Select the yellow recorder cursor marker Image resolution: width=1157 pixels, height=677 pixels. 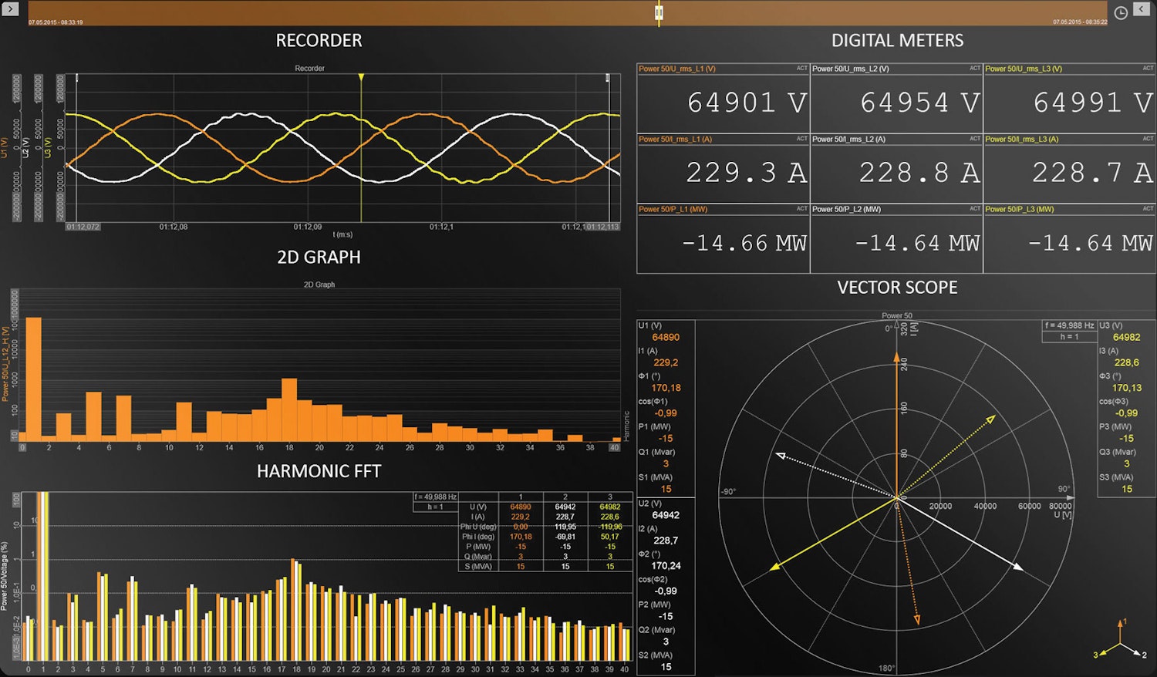pos(360,78)
